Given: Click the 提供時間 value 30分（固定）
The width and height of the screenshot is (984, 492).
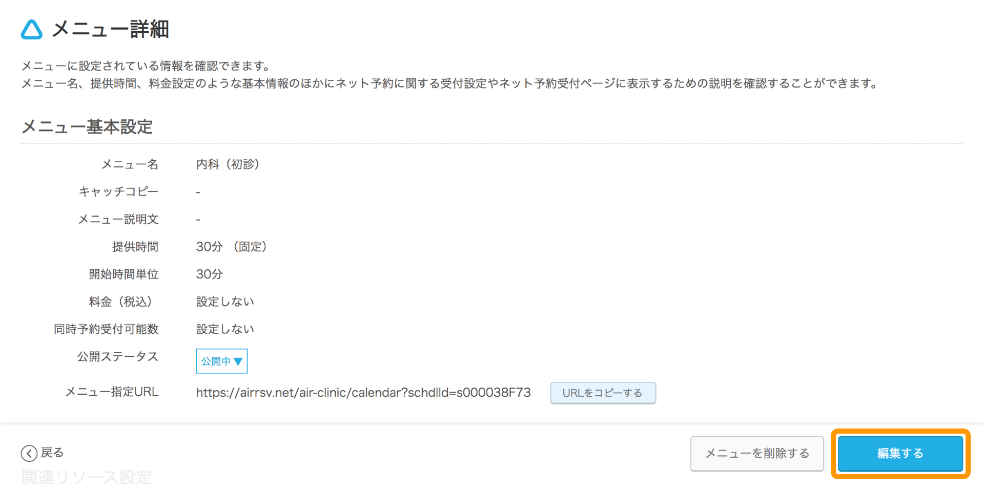Looking at the screenshot, I should point(232,247).
